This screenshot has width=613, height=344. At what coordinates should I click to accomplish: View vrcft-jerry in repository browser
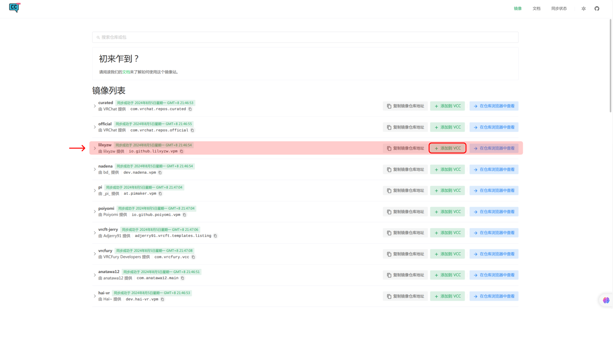(494, 233)
